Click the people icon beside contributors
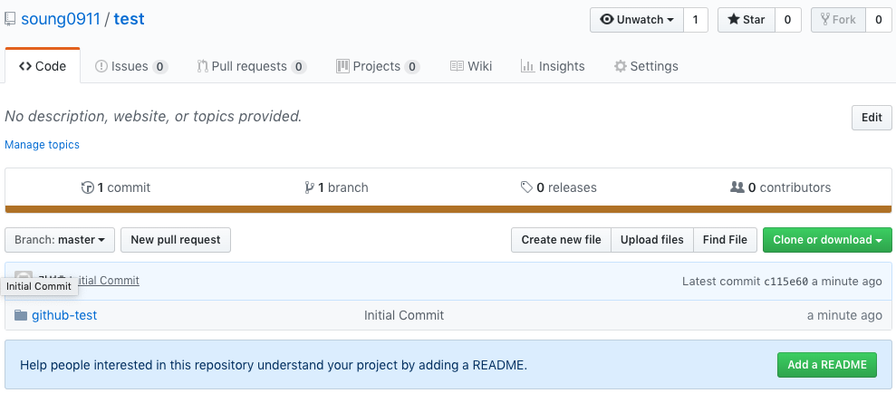The width and height of the screenshot is (896, 393). point(737,187)
